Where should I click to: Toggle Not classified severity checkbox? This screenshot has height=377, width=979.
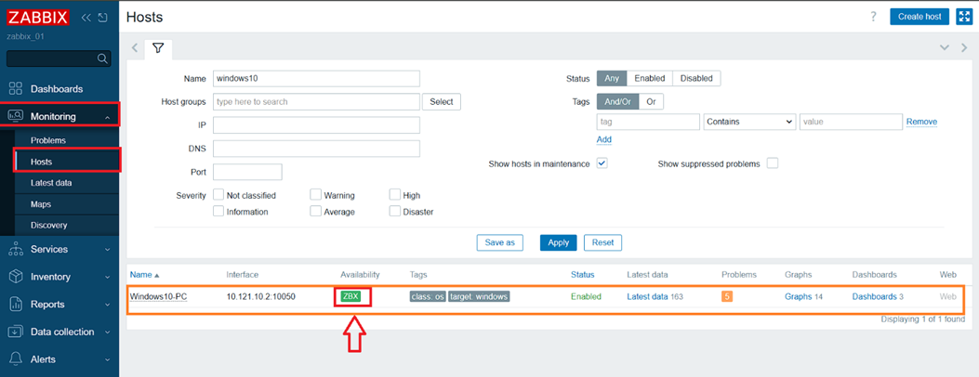[218, 194]
